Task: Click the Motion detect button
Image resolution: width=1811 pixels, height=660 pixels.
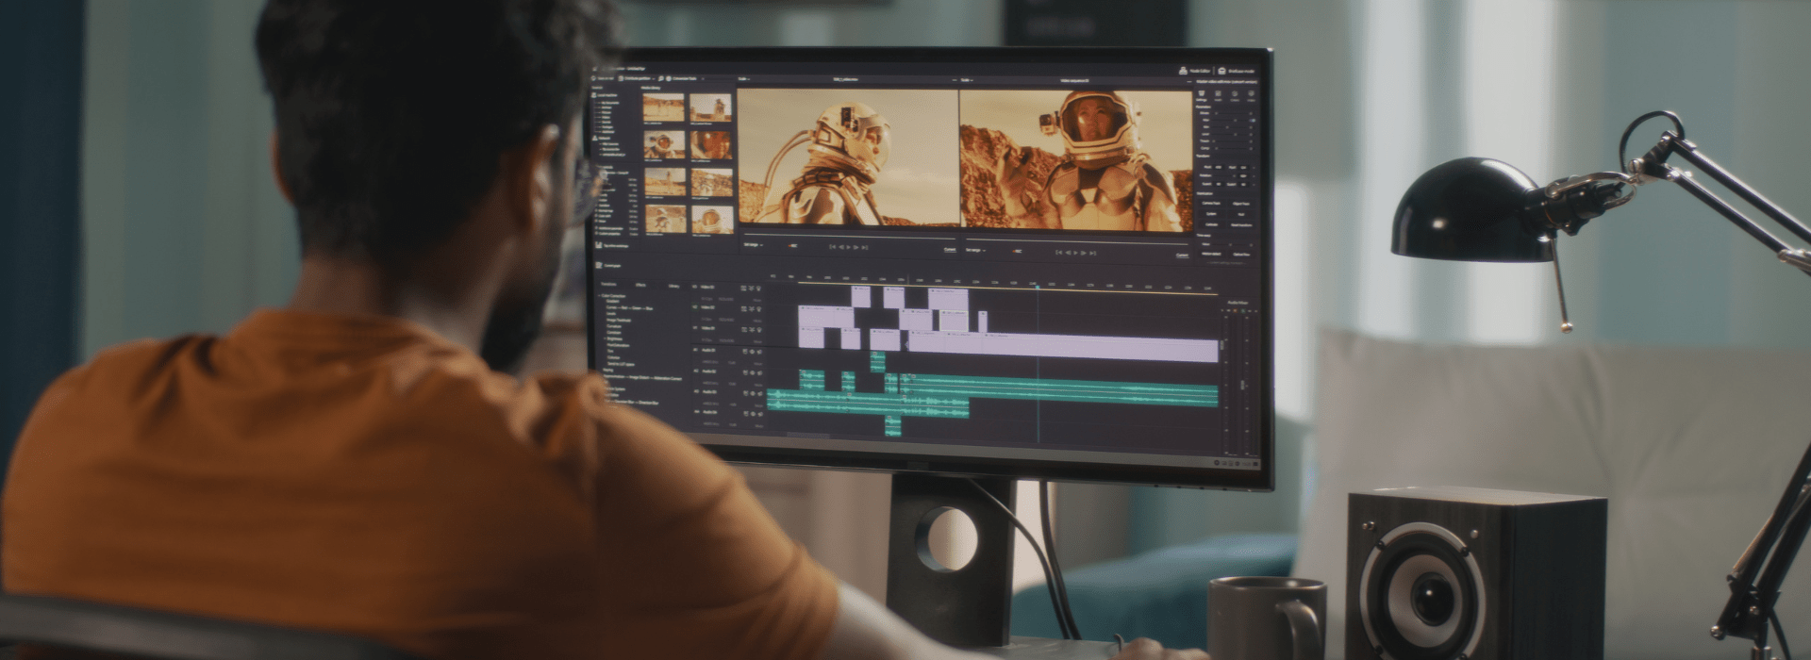Action: tap(1211, 254)
